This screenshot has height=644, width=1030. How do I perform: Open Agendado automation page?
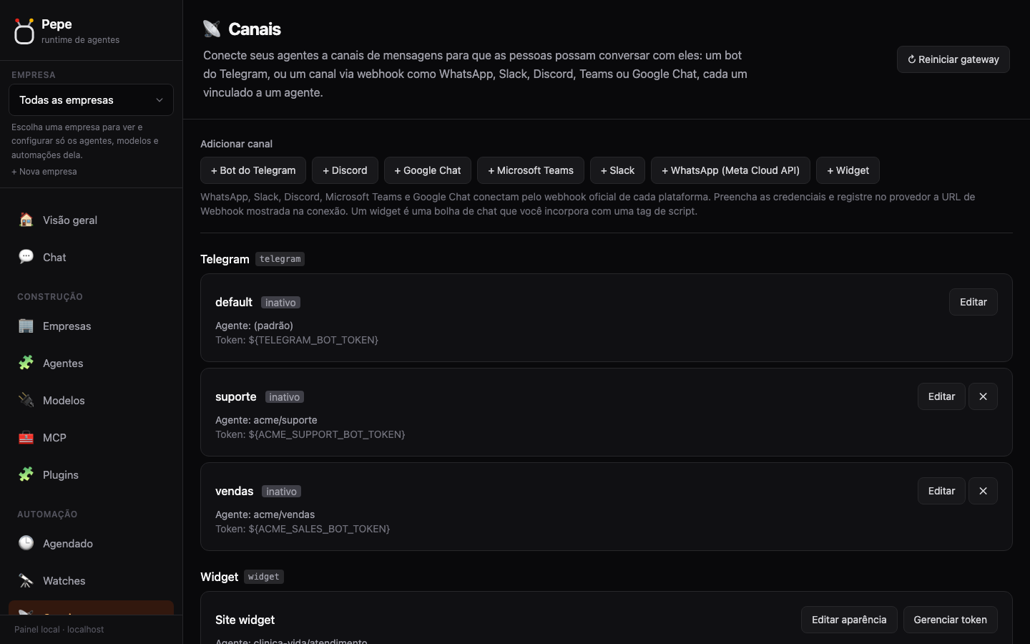coord(91,543)
